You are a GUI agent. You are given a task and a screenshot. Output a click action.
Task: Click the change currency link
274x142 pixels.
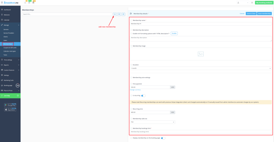pos(135,90)
